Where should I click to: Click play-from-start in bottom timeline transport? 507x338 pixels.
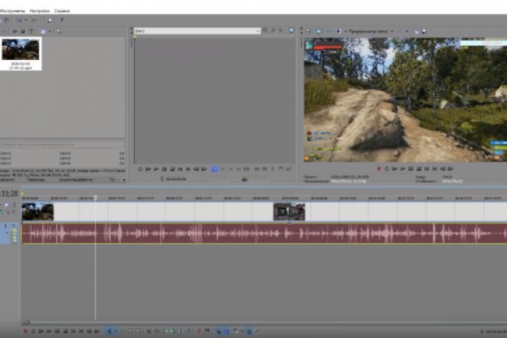[41, 331]
